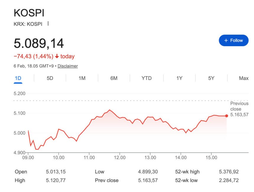Viewport: 254px width, 192px height.
Task: Click the 5.089,14 index value
Action: coord(39,43)
